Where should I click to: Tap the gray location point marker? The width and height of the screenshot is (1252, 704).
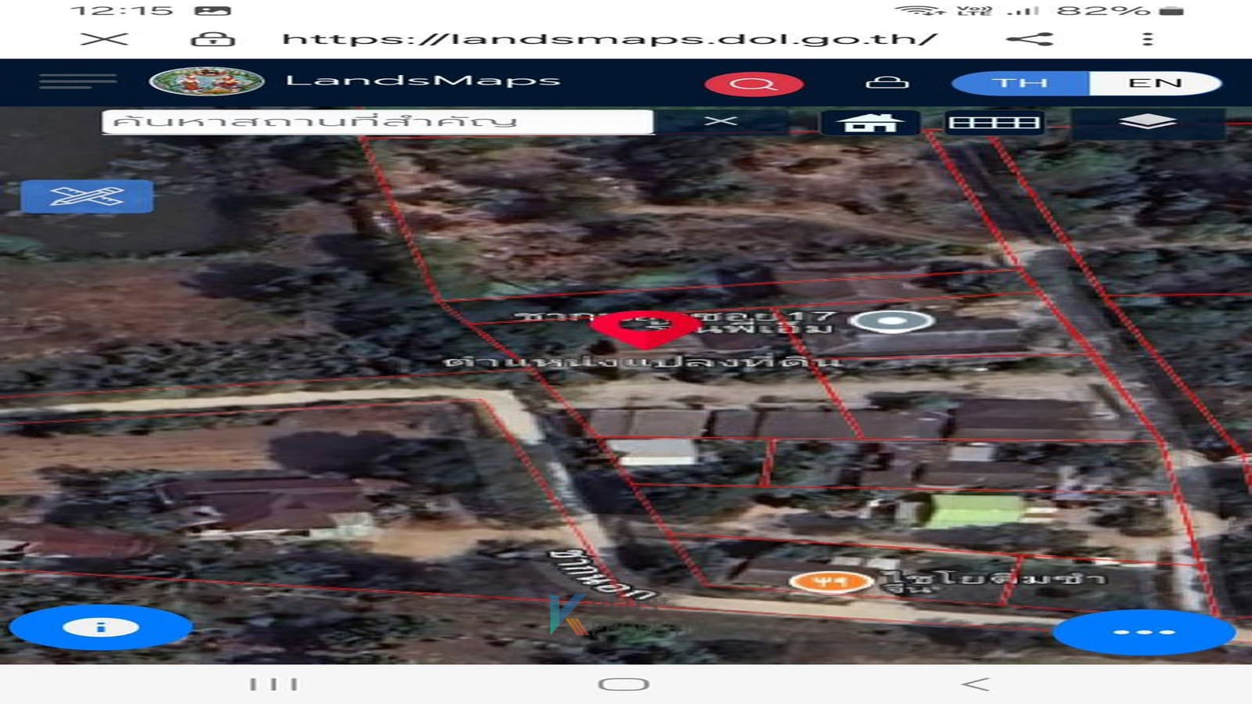point(891,321)
